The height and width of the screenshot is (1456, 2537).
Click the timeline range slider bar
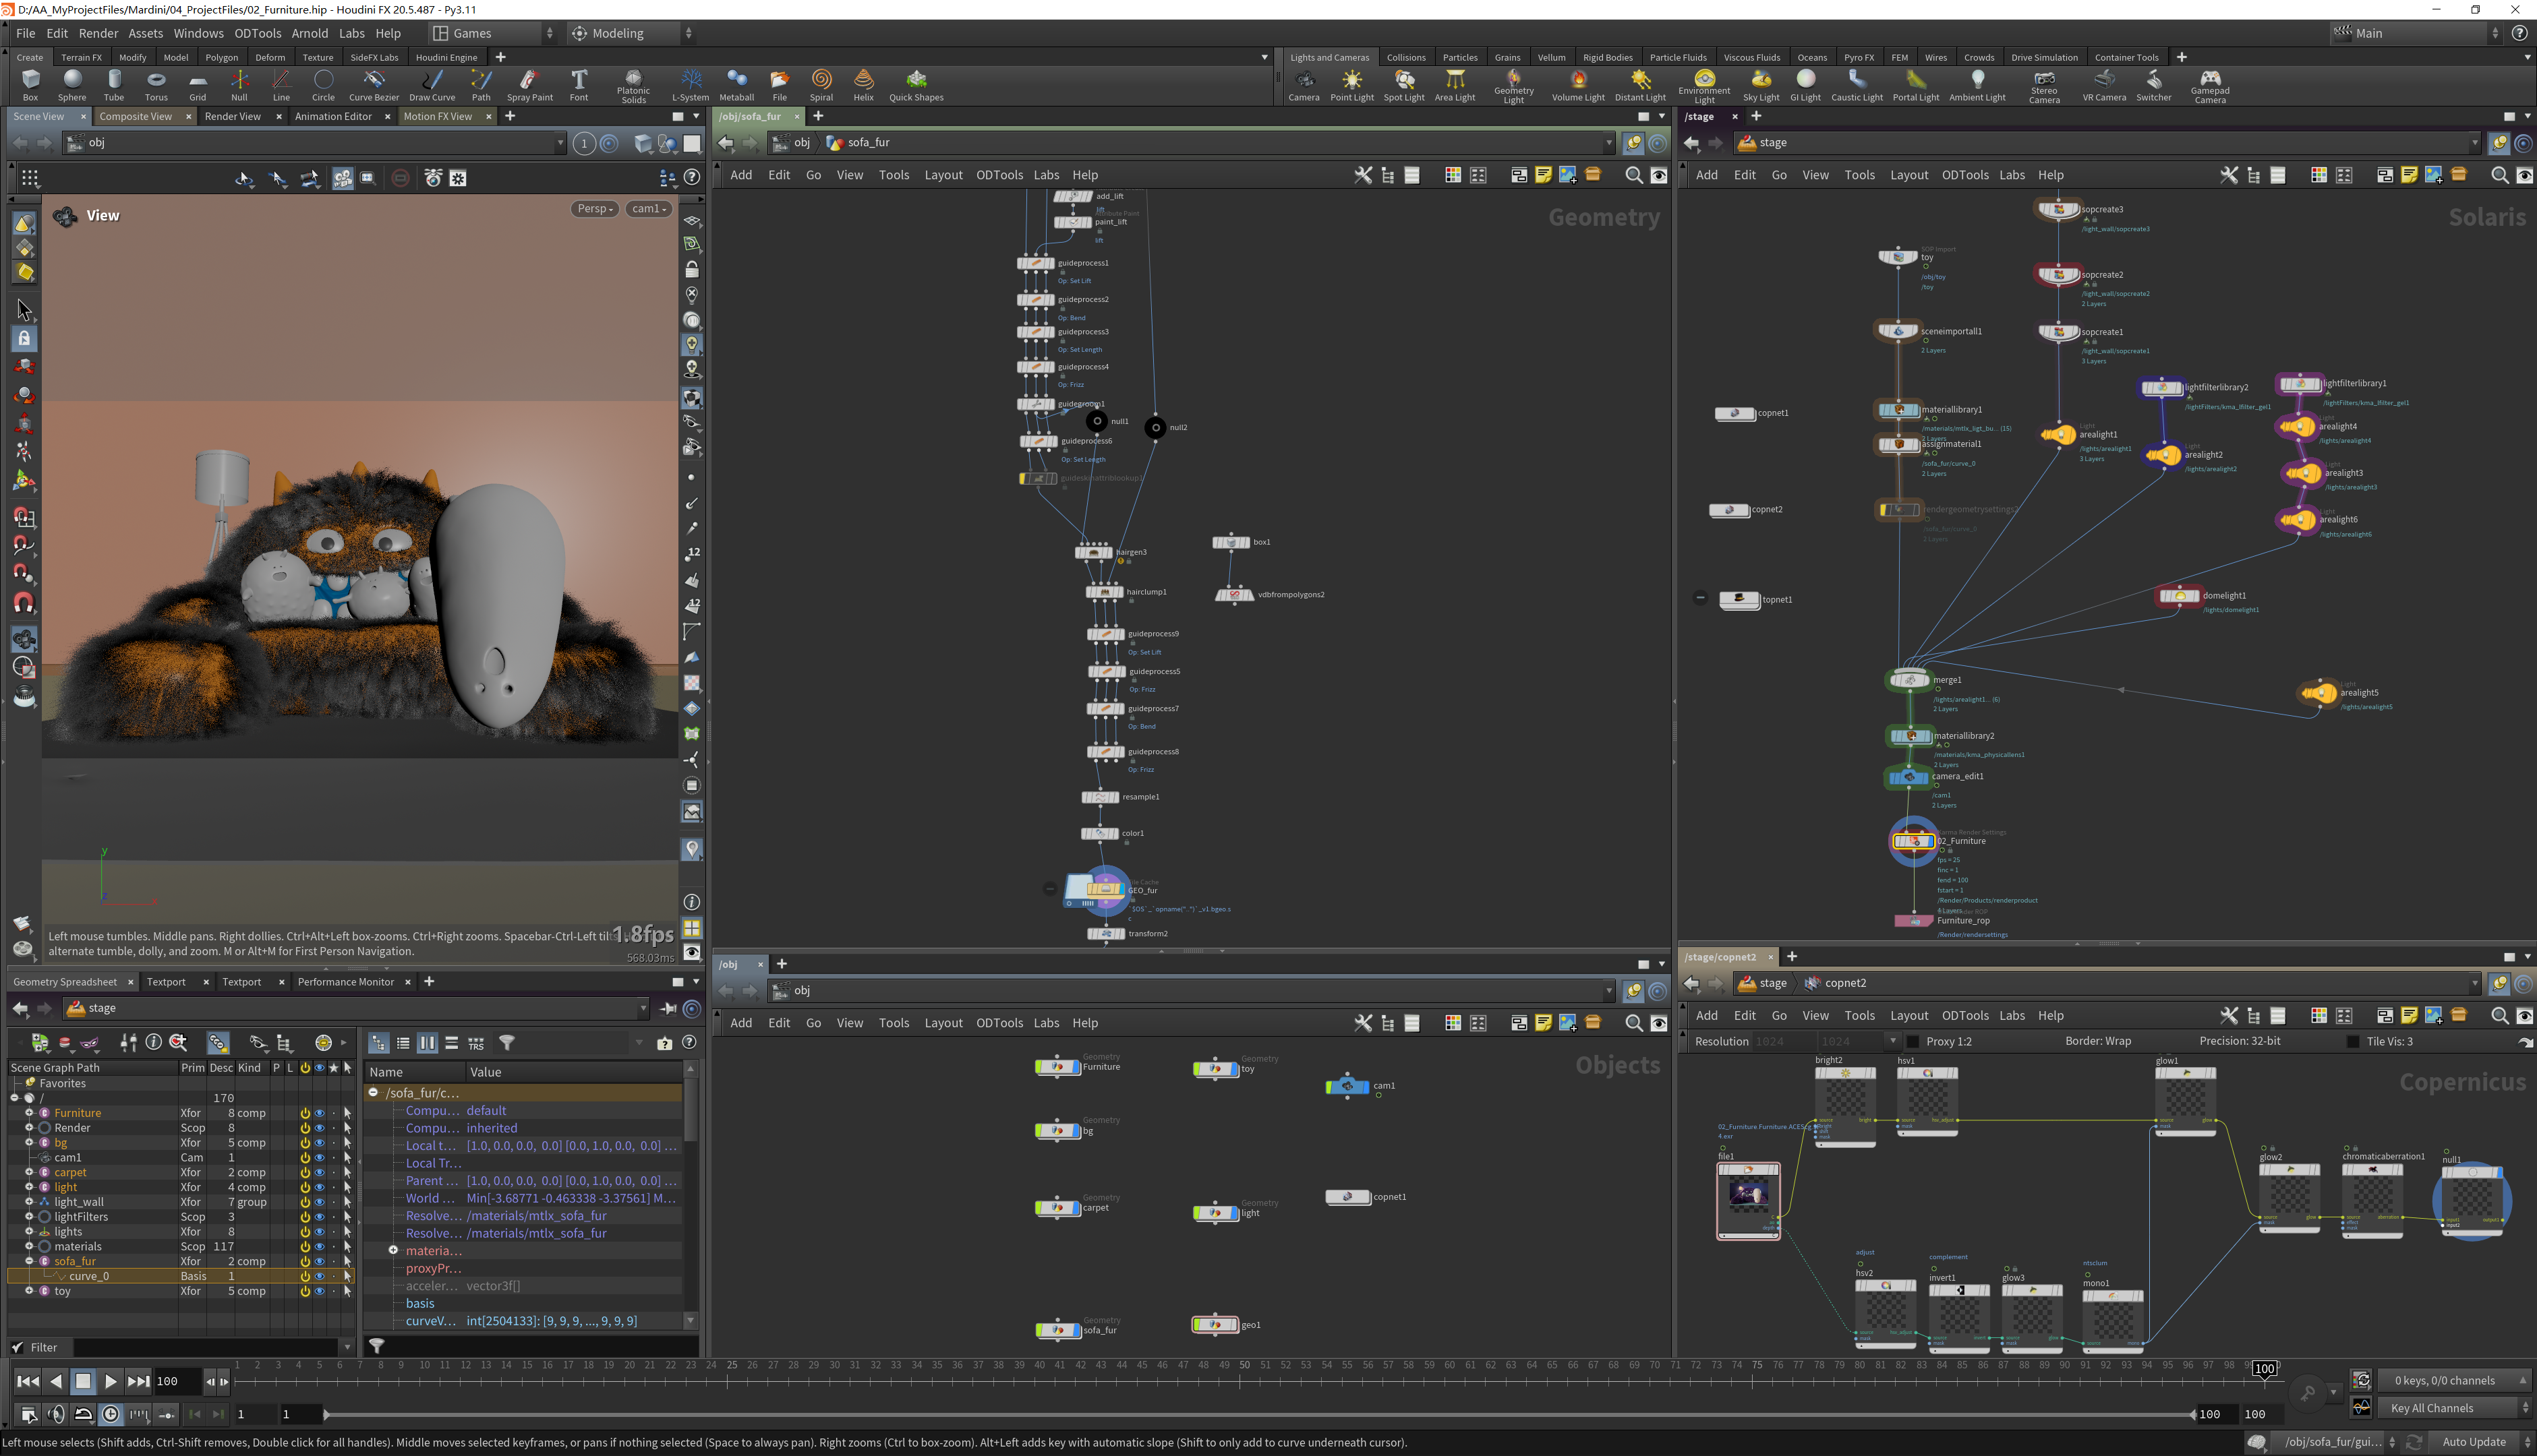[1258, 1414]
